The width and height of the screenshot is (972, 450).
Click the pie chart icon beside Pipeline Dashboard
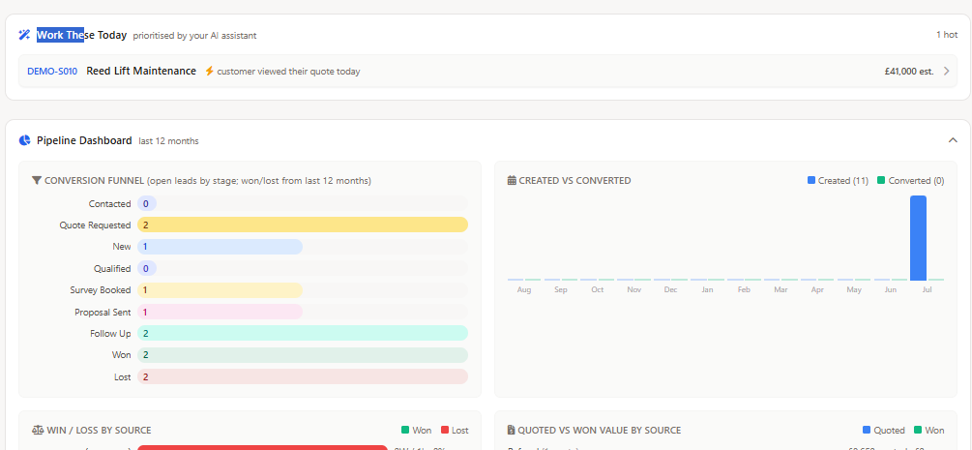coord(24,140)
